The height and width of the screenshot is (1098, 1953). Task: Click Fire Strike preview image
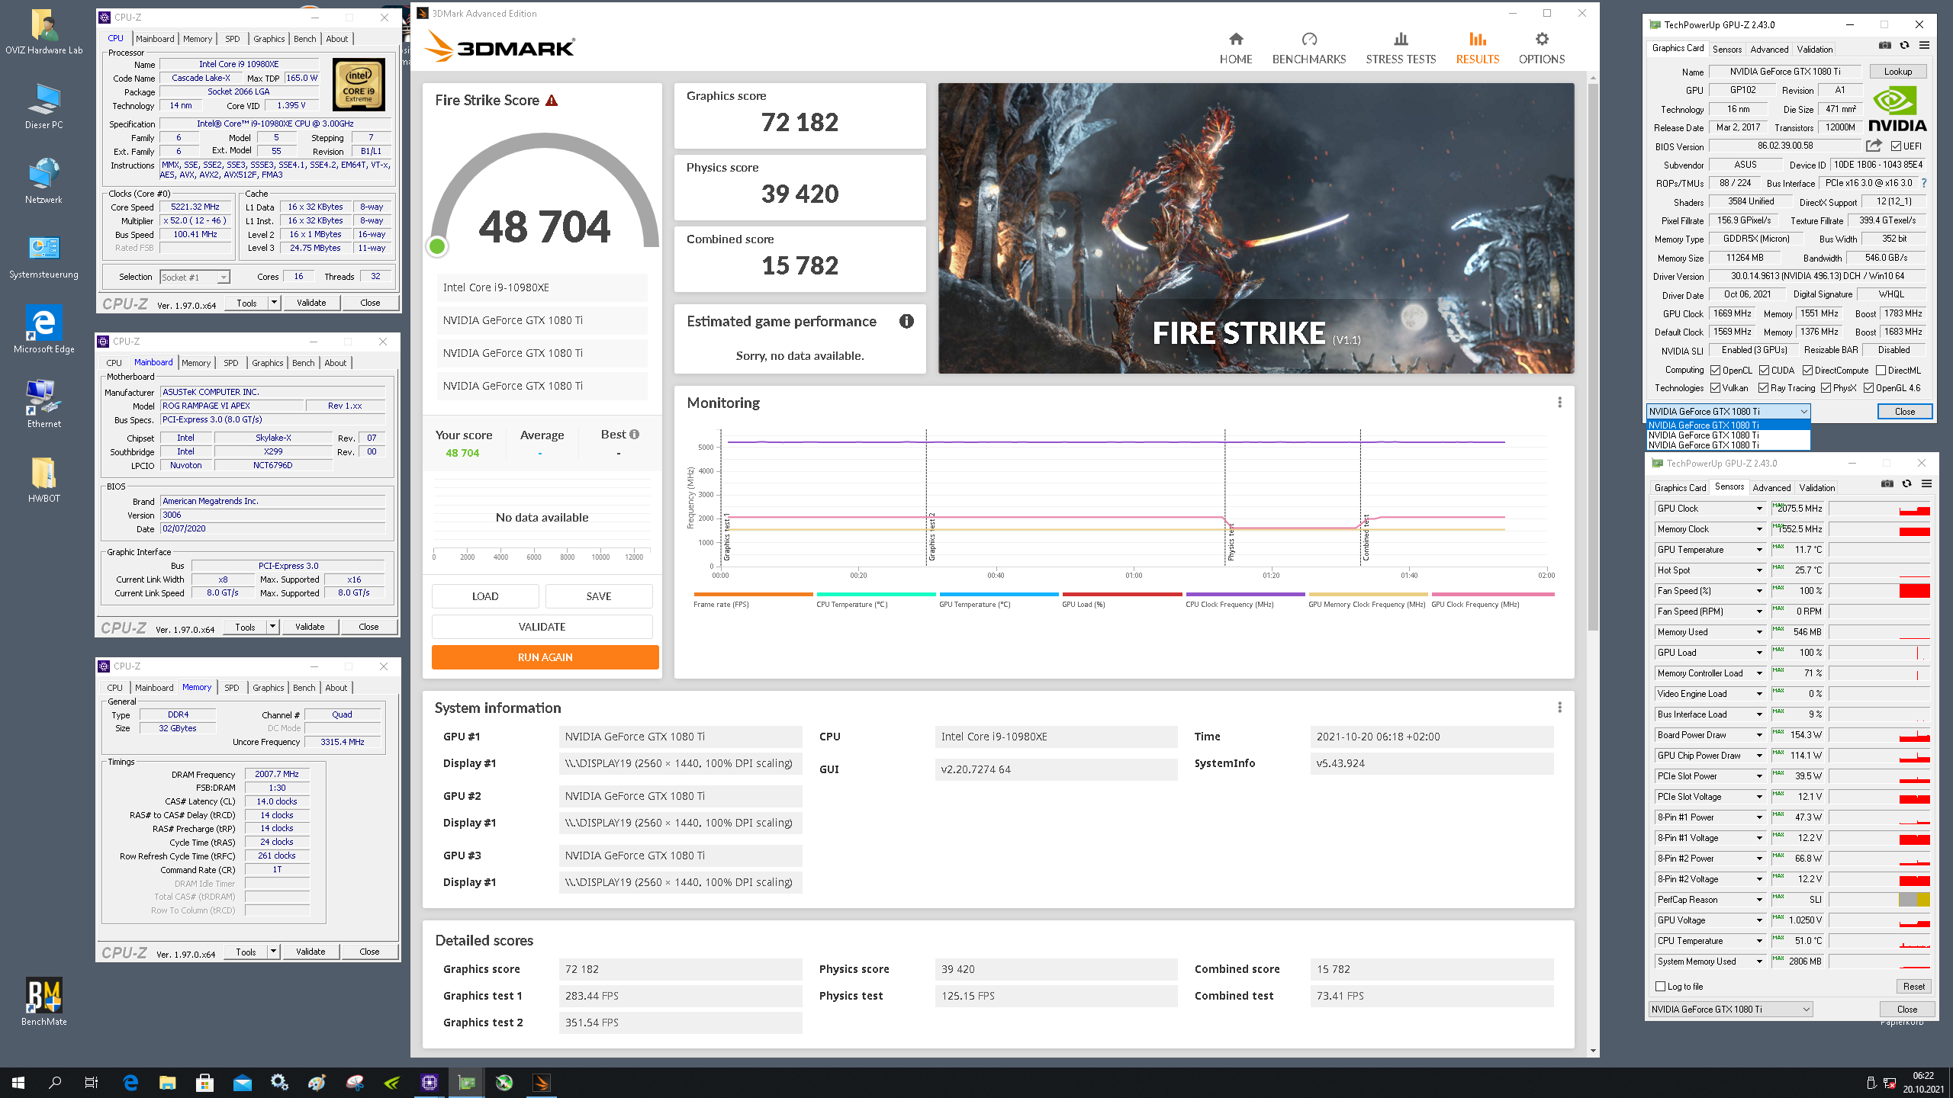(1256, 228)
